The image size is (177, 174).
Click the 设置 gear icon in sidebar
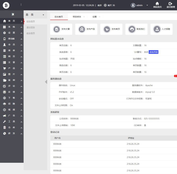4,33
